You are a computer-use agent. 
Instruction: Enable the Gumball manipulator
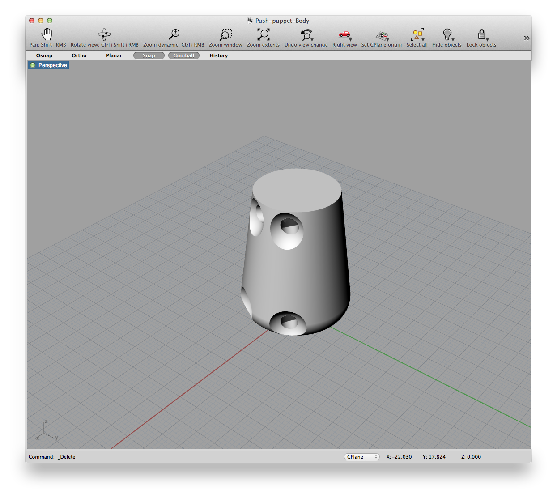click(183, 55)
